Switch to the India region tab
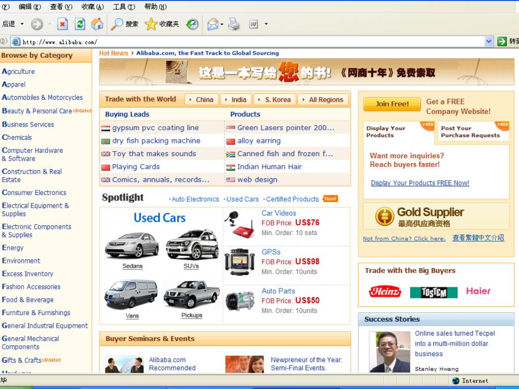The width and height of the screenshot is (519, 389). (236, 100)
